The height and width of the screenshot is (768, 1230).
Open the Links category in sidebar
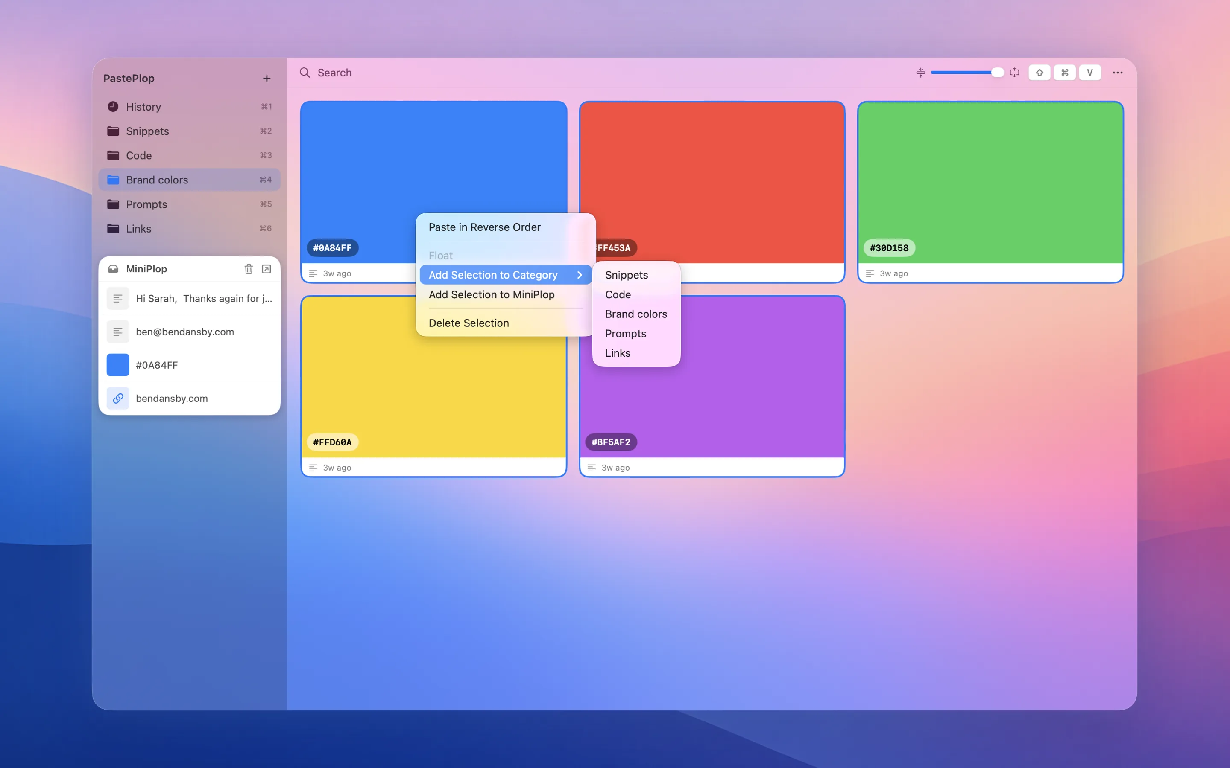(189, 229)
